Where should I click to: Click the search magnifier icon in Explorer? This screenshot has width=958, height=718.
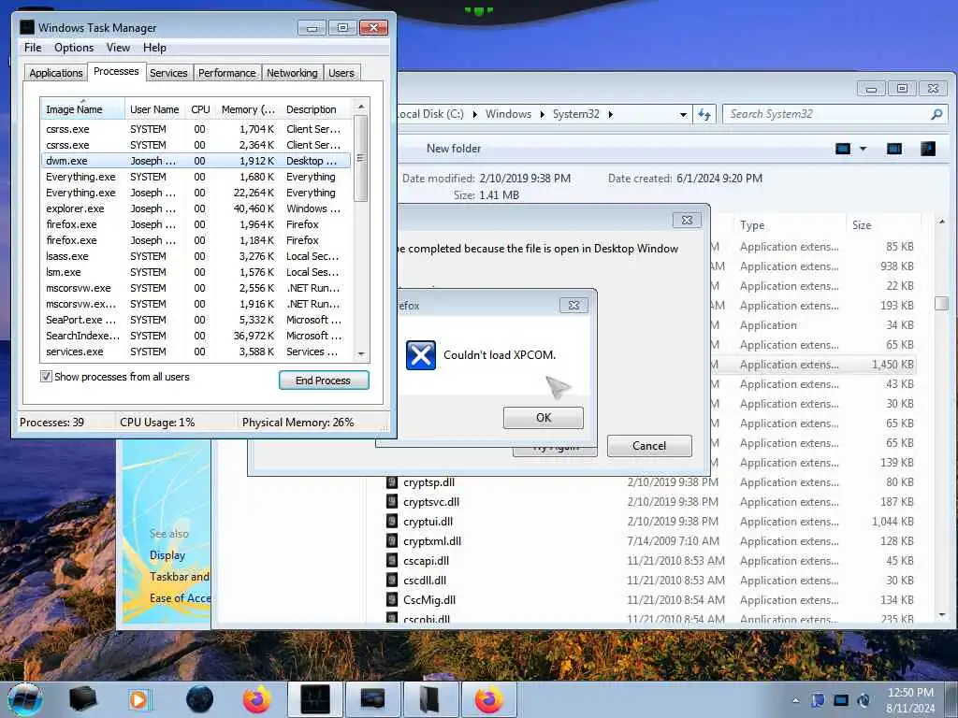coord(936,114)
